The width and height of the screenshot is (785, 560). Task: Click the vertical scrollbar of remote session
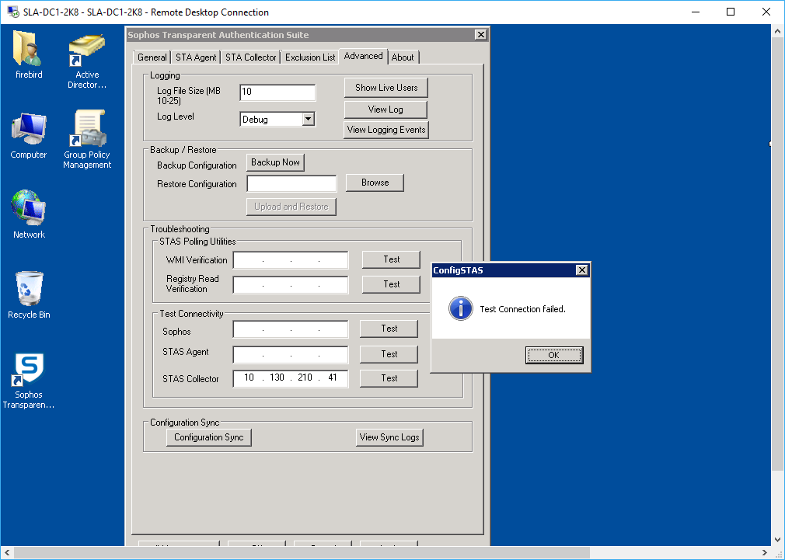[x=777, y=256]
